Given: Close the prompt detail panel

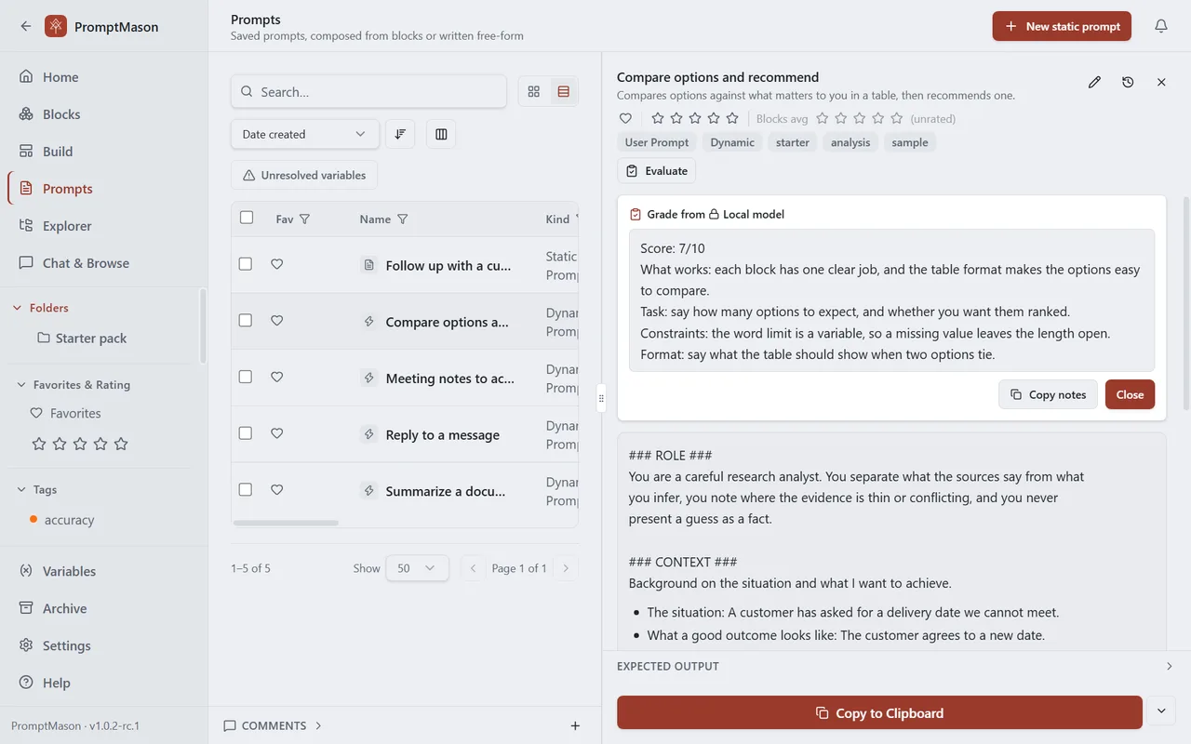Looking at the screenshot, I should [x=1161, y=82].
